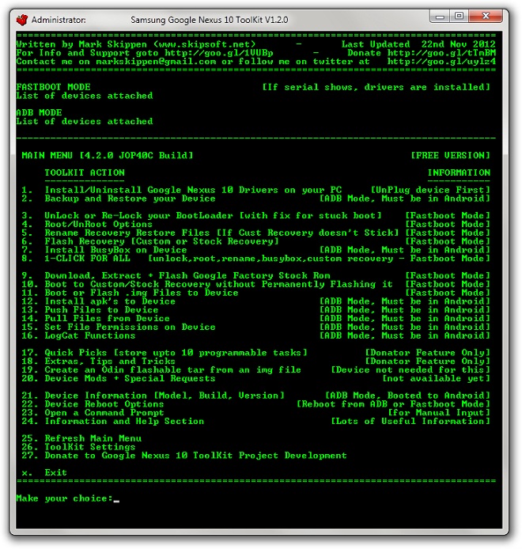Screen dimensions: 522x549
Task: Click option 4 'Root/UnRoot Options'
Action: tap(87, 224)
